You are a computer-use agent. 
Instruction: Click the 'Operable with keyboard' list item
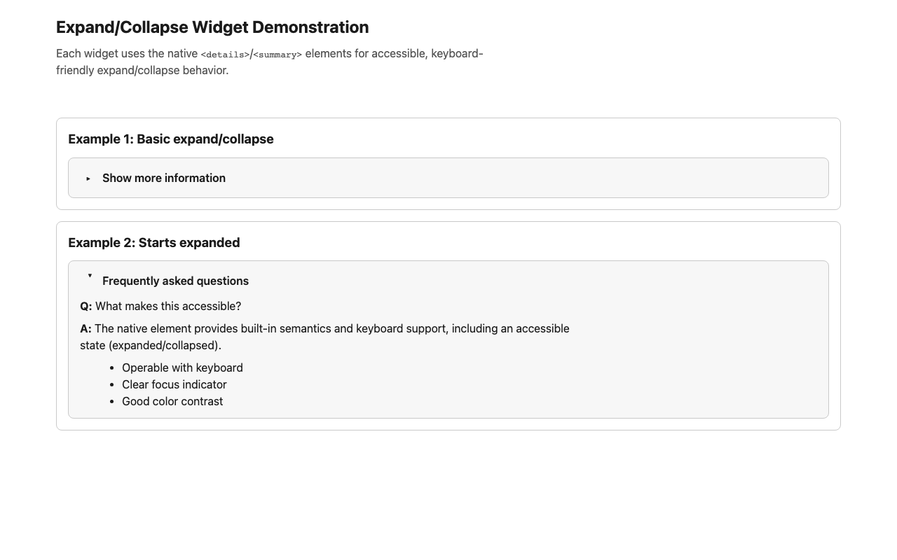pyautogui.click(x=182, y=367)
